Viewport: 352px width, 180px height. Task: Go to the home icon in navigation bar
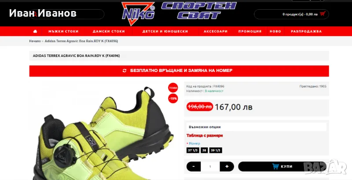pyautogui.click(x=35, y=31)
